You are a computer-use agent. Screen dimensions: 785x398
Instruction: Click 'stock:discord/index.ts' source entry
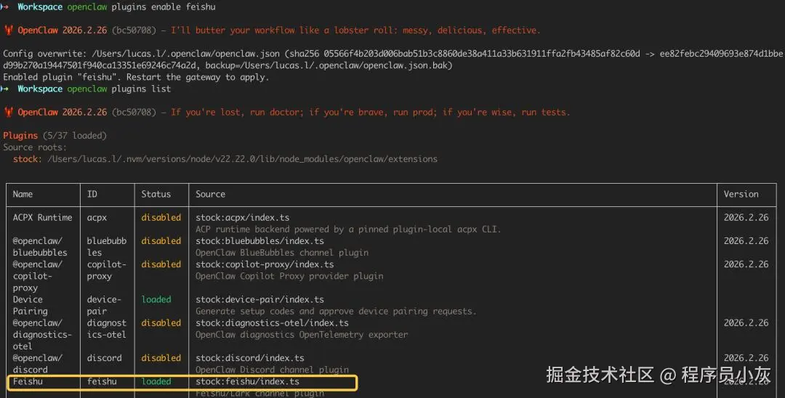point(250,358)
